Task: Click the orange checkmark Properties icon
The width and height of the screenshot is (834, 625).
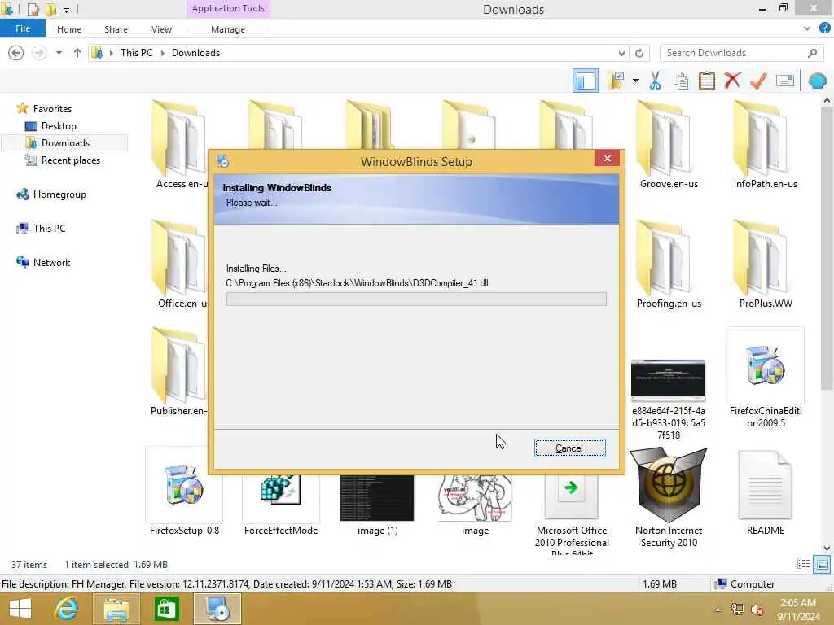Action: [x=758, y=81]
